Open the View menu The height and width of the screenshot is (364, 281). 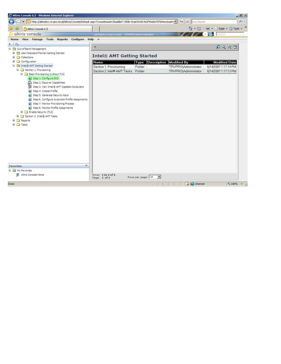tap(25, 39)
